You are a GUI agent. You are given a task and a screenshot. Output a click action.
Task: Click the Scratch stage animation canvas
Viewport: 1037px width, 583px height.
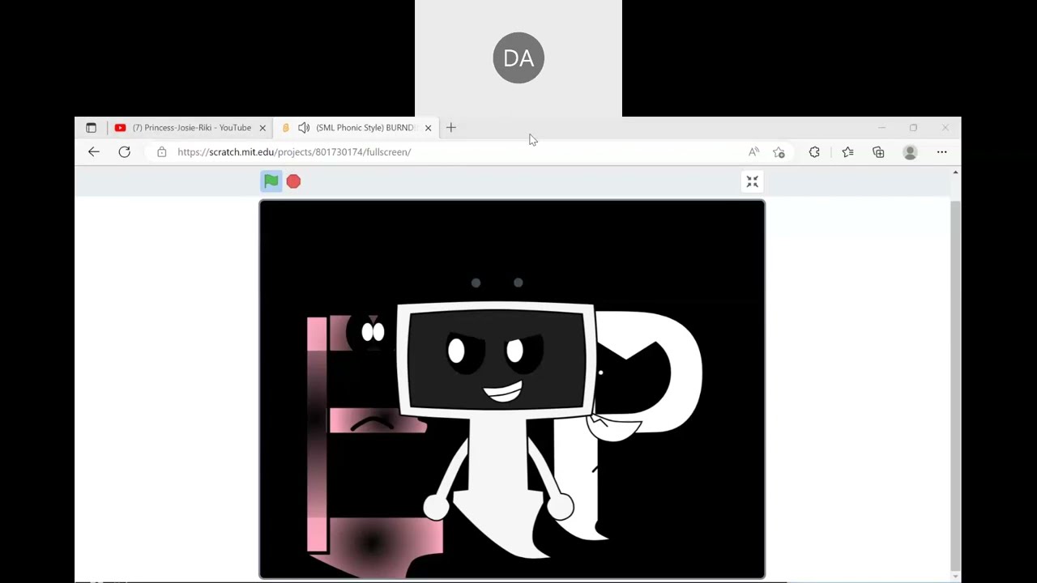pyautogui.click(x=512, y=389)
